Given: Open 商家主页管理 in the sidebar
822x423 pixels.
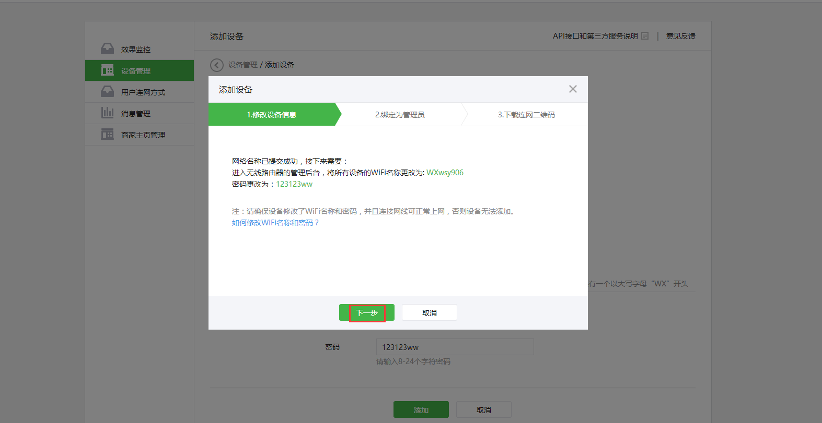Looking at the screenshot, I should (140, 135).
